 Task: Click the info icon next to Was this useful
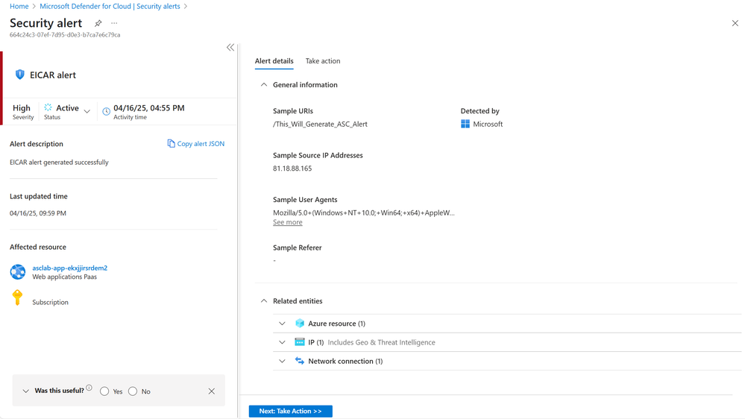[x=89, y=388]
